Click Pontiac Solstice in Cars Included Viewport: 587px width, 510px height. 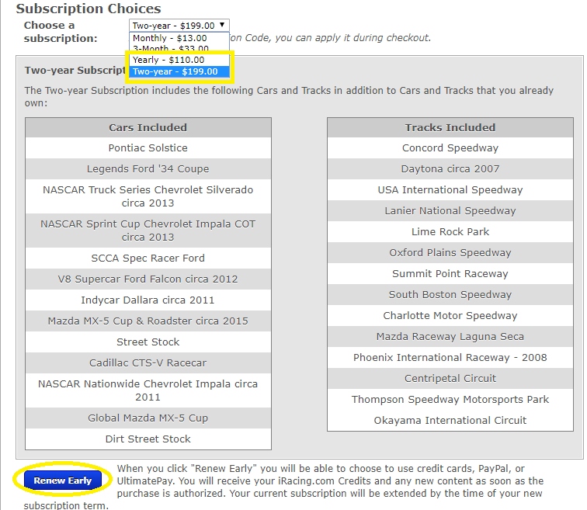click(x=148, y=147)
